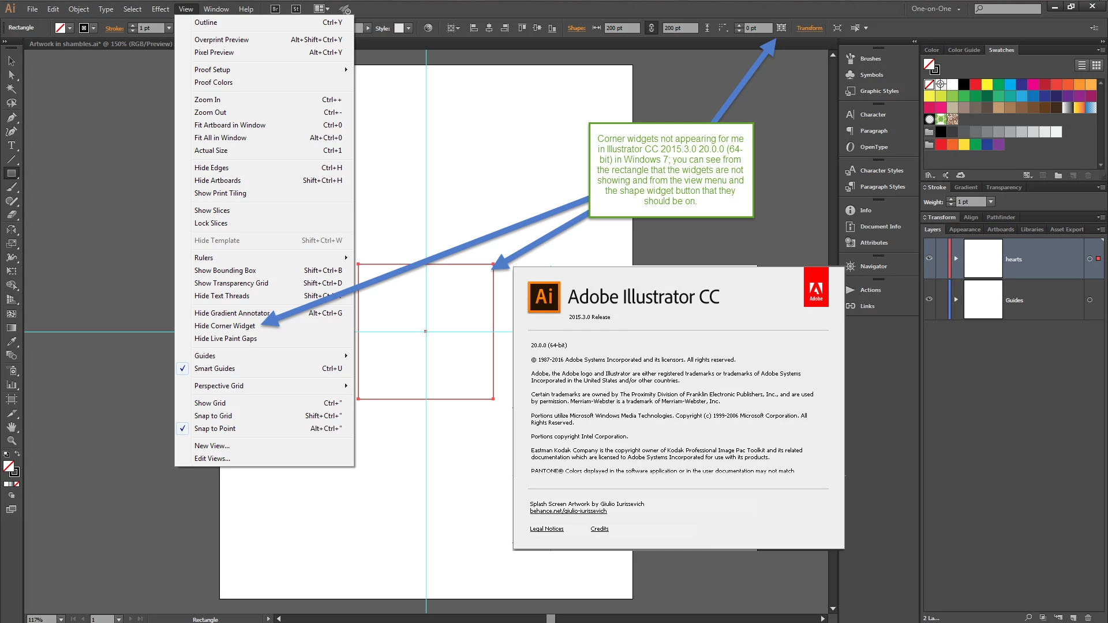Open the Navigator panel icon
The width and height of the screenshot is (1108, 623).
[851, 266]
